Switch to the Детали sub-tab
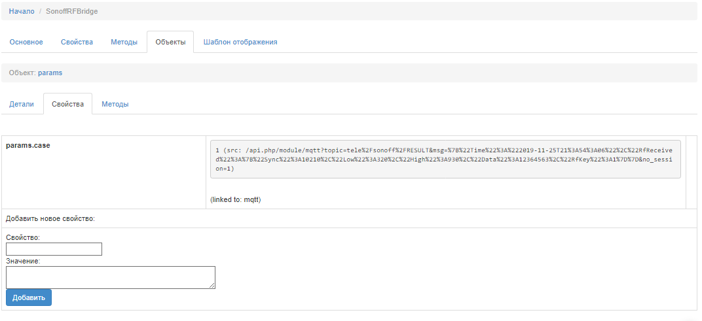This screenshot has width=702, height=321. click(x=22, y=104)
